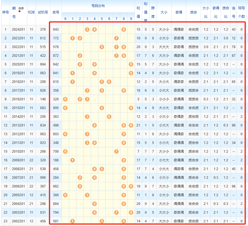
Task: Click orange ball 1 in row 2009201
Action: [73, 160]
